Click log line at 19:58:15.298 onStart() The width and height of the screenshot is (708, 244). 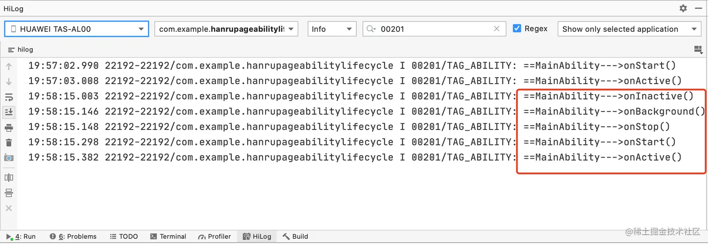coord(352,143)
